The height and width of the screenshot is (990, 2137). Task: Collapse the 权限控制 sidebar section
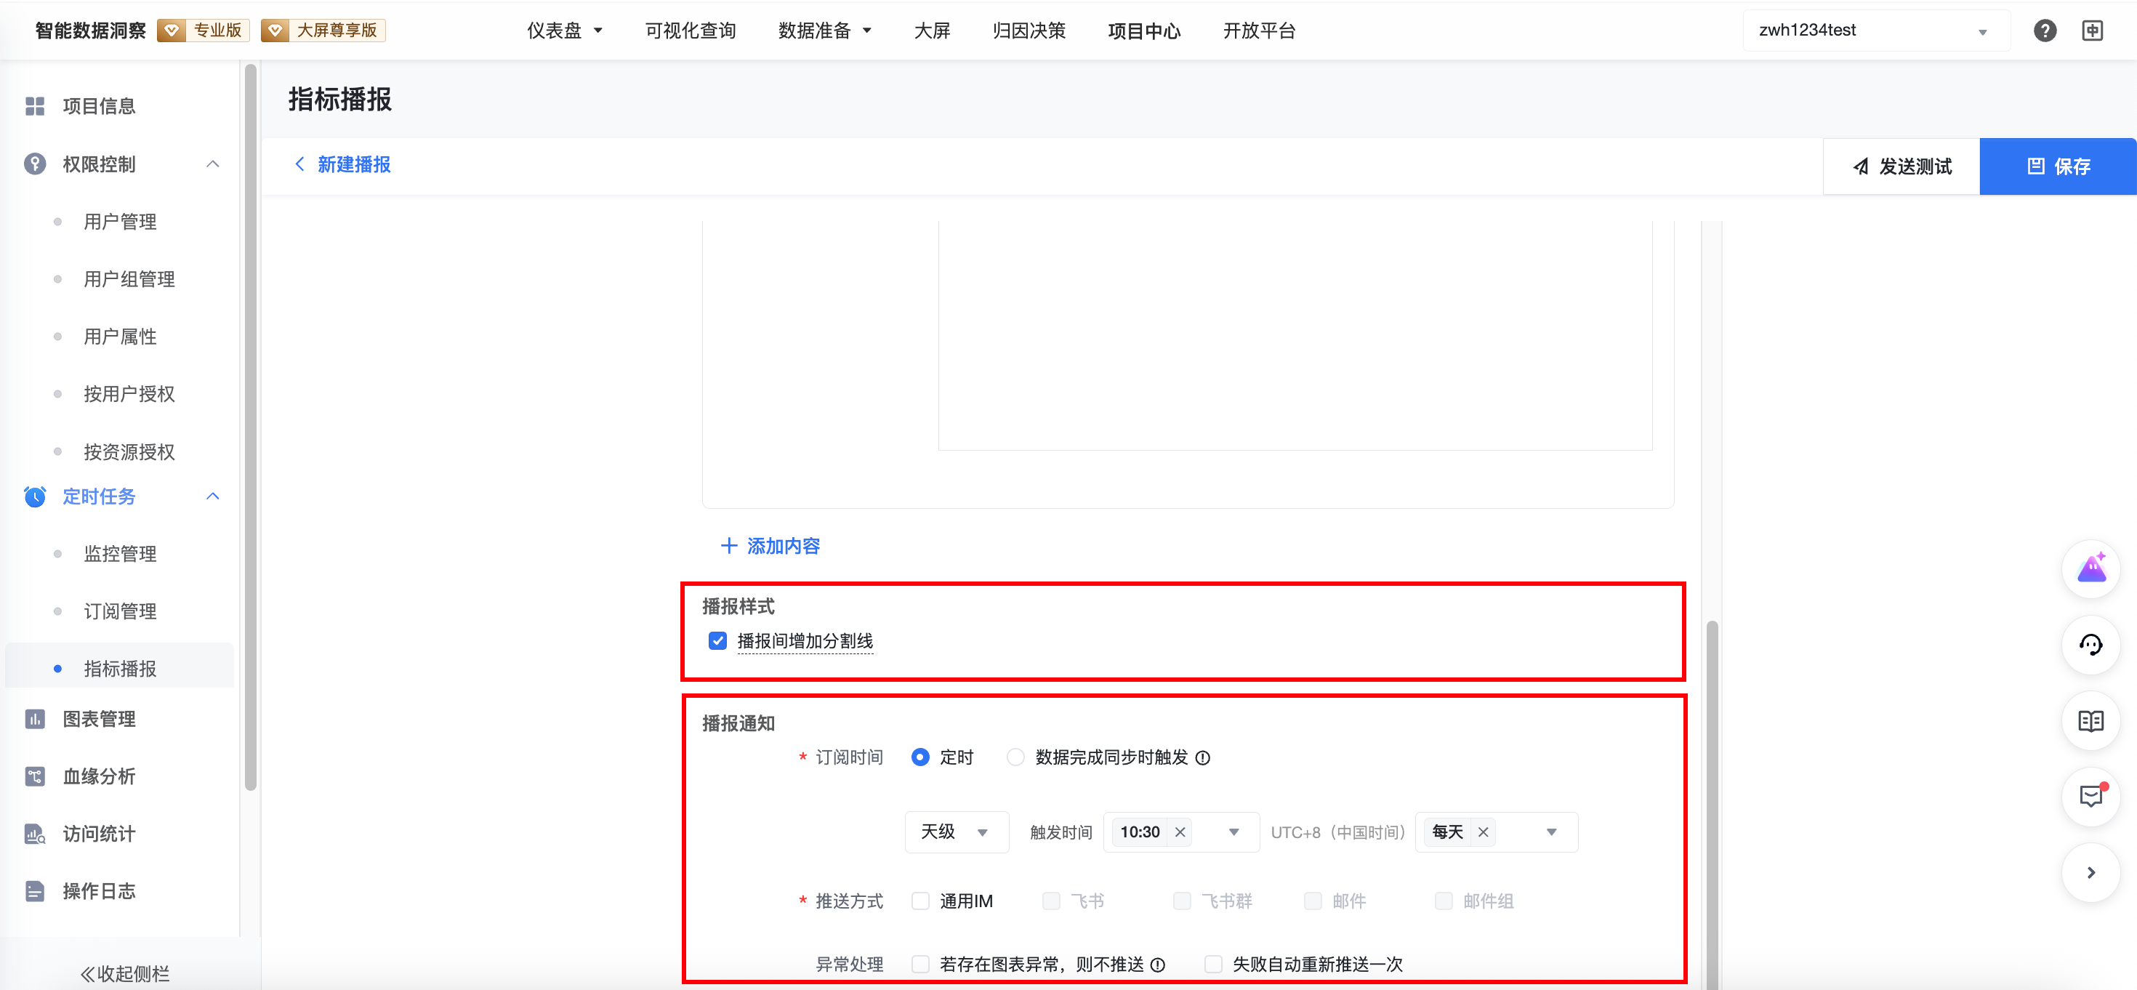tap(212, 164)
